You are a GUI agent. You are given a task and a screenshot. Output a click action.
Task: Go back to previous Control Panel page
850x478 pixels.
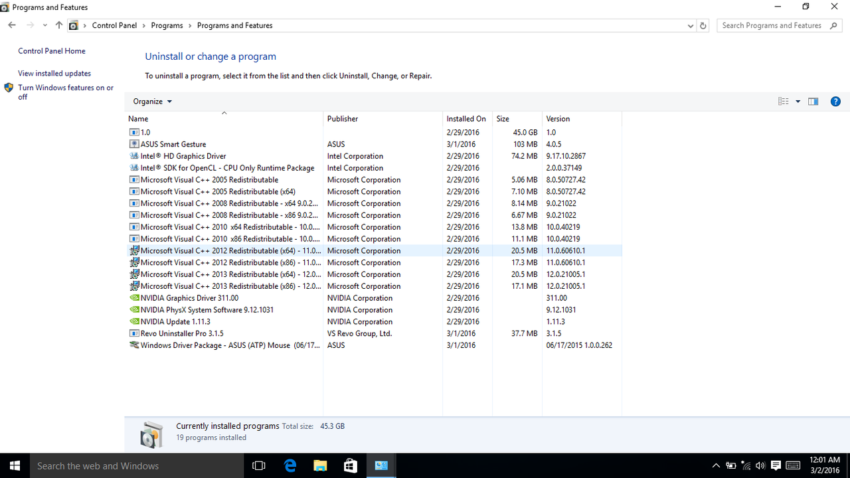12,25
